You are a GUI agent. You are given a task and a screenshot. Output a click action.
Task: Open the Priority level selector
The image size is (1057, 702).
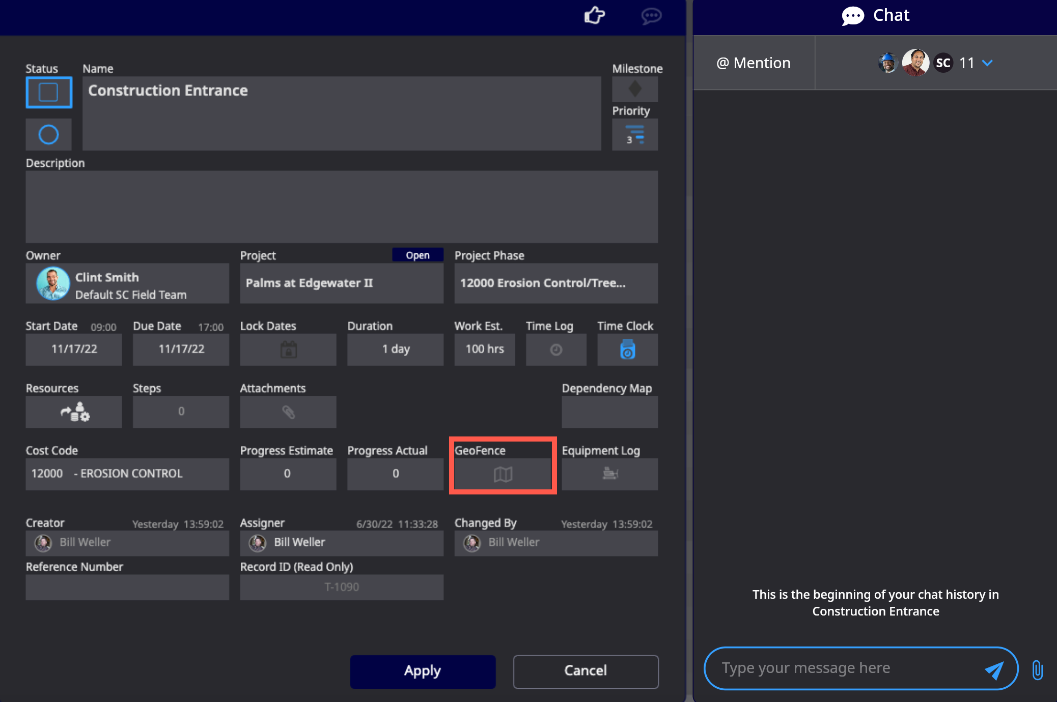pyautogui.click(x=635, y=135)
